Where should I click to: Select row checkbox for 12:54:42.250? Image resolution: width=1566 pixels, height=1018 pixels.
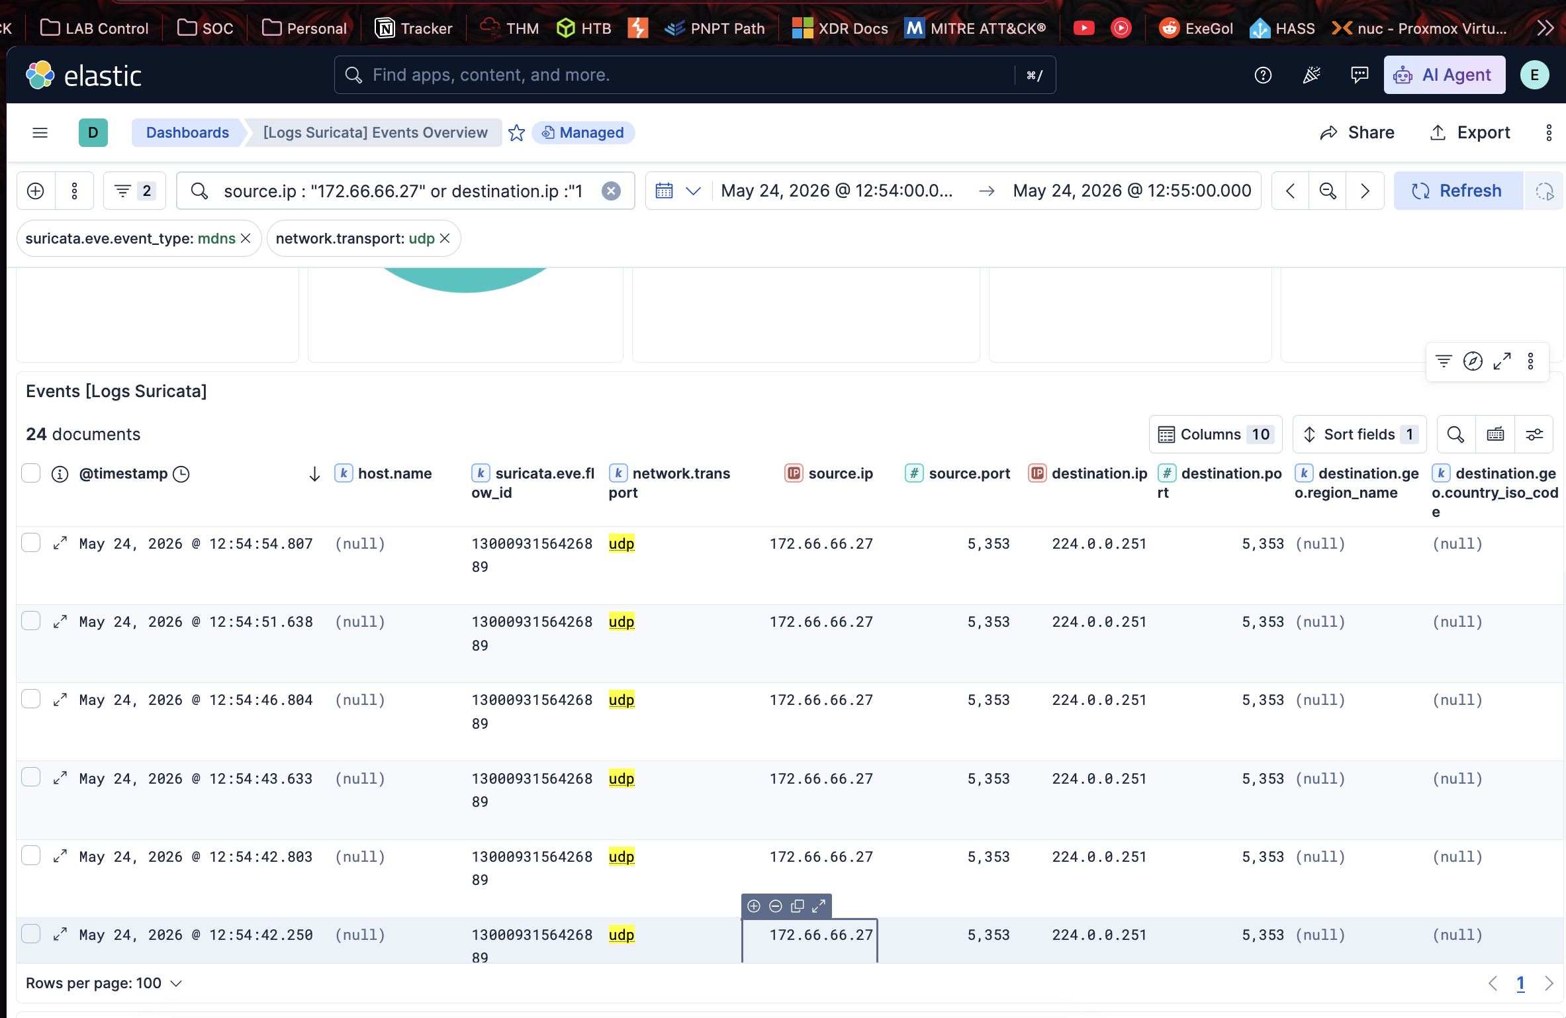click(30, 934)
